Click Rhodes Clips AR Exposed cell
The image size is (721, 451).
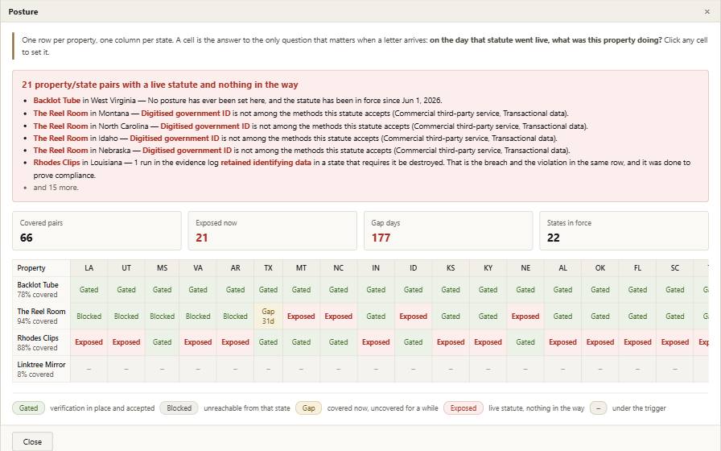coord(235,342)
